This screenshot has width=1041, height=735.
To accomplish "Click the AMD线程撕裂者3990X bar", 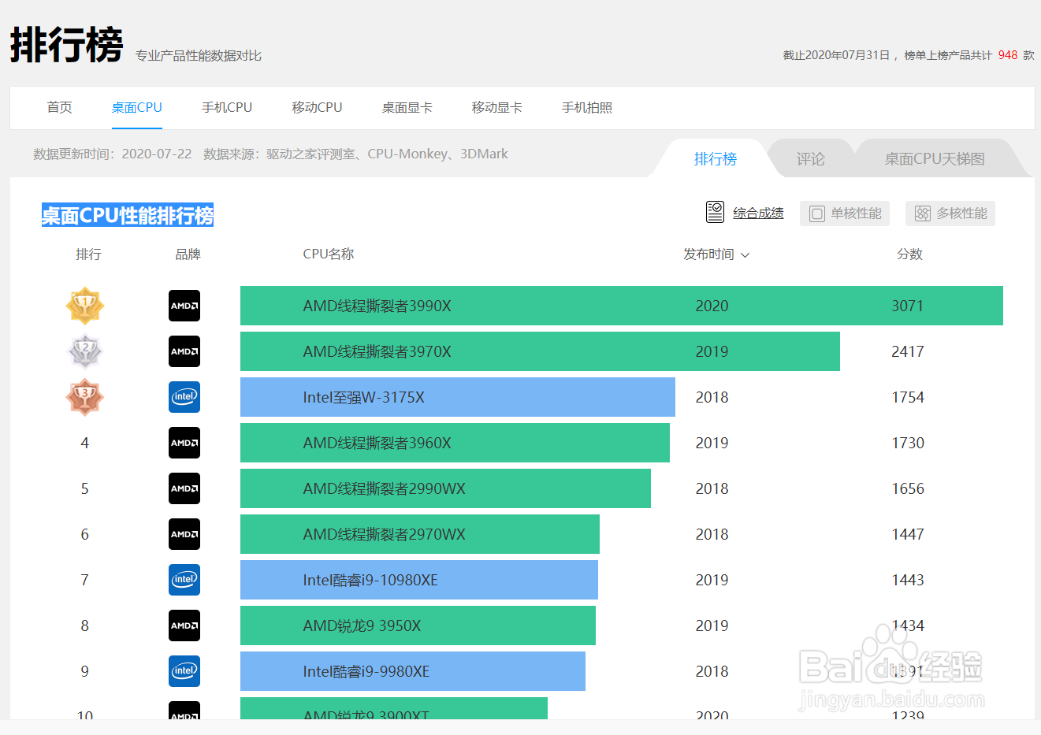I will [x=622, y=306].
